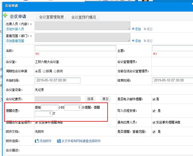Click 清空 icon for 出席人员 field
Viewport: 193px width, 156px height.
point(145,29)
